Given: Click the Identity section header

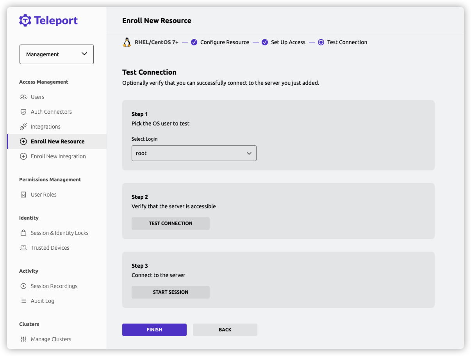Looking at the screenshot, I should coord(29,218).
